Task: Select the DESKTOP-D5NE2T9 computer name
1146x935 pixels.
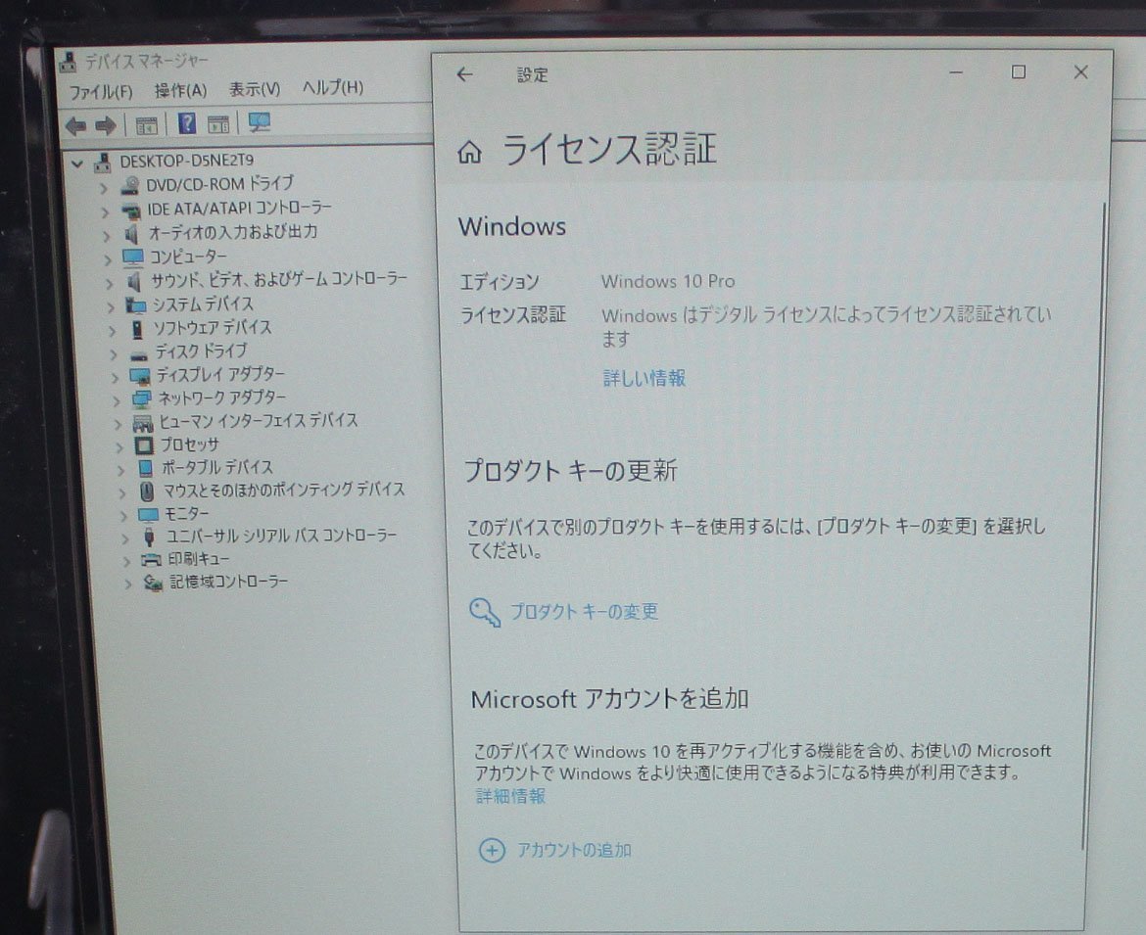Action: point(186,161)
